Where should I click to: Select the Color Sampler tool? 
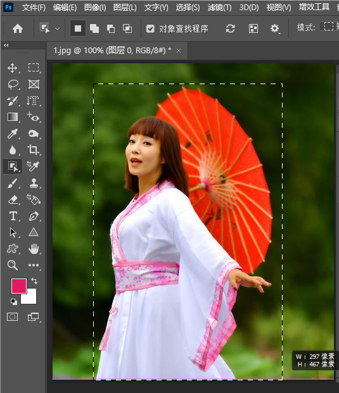point(33,166)
